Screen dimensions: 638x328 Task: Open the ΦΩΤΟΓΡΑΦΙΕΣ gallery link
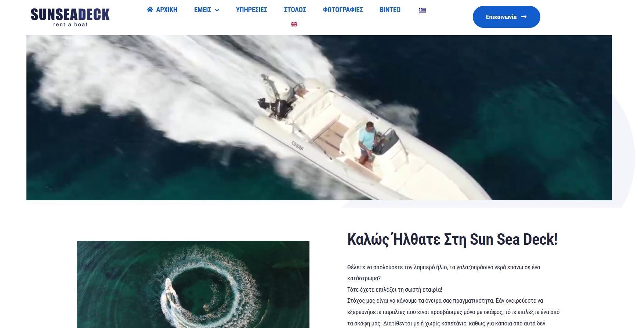coord(343,10)
